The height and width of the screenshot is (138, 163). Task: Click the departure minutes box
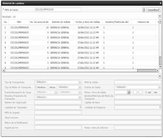point(141,93)
